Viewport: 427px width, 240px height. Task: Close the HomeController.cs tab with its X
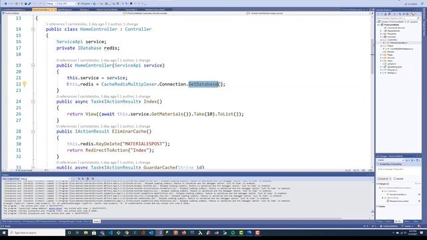click(55, 9)
